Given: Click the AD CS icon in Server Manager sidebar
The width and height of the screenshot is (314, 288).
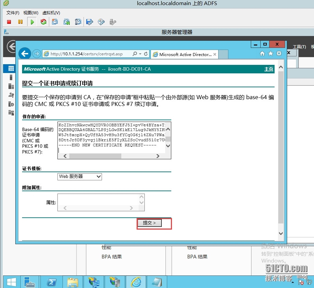Looking at the screenshot, I should pyautogui.click(x=11, y=95).
